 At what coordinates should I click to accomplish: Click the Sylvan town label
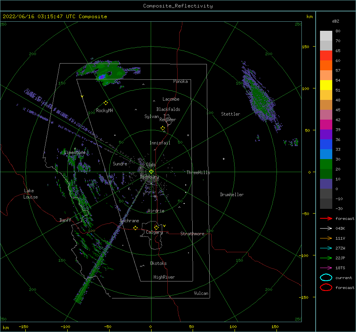click(x=151, y=116)
